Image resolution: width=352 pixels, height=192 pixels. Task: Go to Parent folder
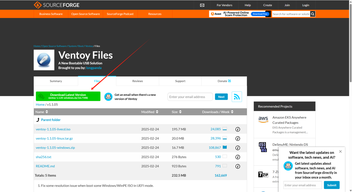tap(51, 120)
